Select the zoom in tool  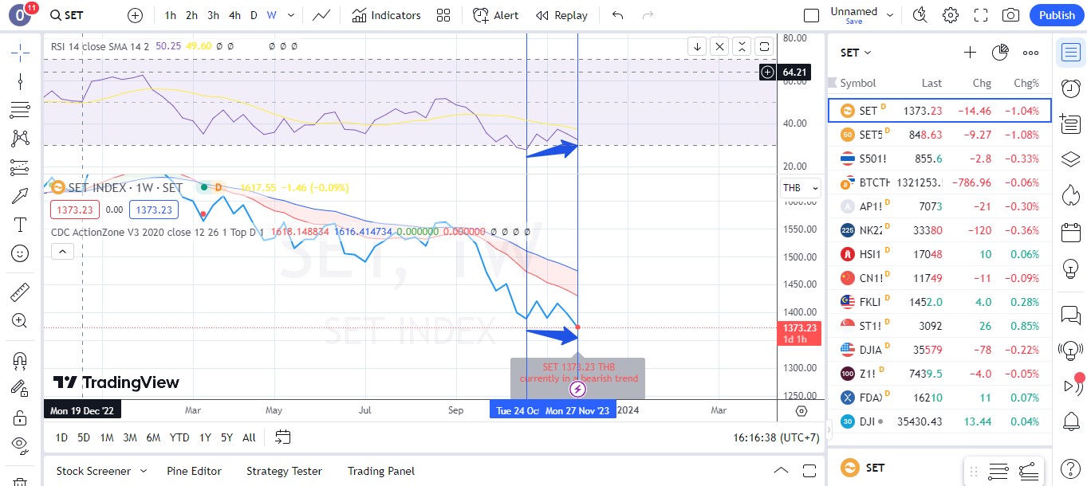click(20, 321)
